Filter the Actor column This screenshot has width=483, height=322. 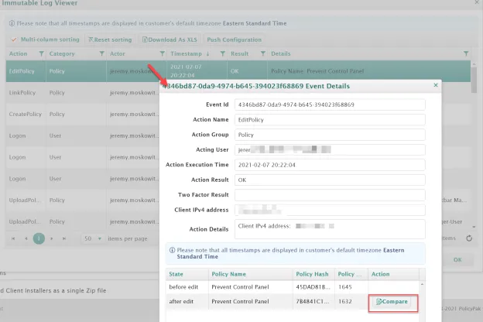pos(162,53)
